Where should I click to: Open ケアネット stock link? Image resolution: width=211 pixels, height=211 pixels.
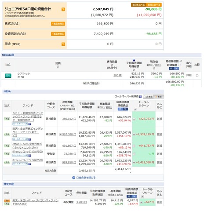[x=24, y=74]
